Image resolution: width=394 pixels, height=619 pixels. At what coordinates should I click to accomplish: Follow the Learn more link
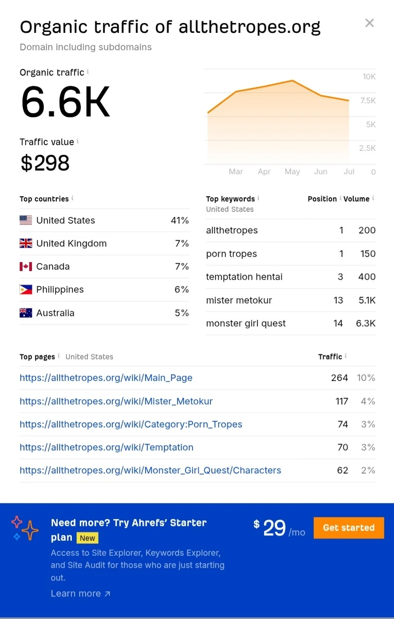[80, 593]
